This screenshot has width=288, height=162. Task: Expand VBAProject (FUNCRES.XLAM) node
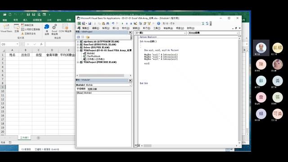point(78,62)
